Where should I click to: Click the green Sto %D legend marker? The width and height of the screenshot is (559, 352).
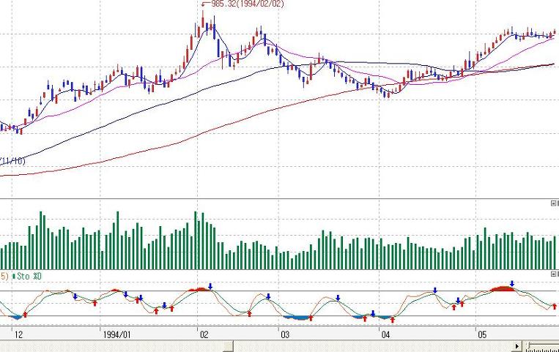click(14, 276)
